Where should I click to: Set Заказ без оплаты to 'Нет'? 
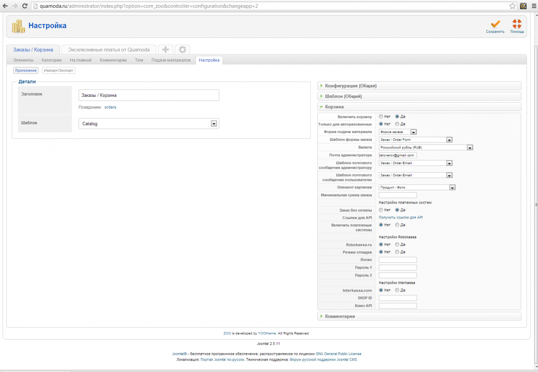(381, 210)
